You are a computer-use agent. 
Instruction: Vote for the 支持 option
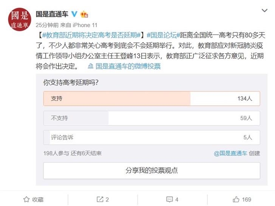151,98
